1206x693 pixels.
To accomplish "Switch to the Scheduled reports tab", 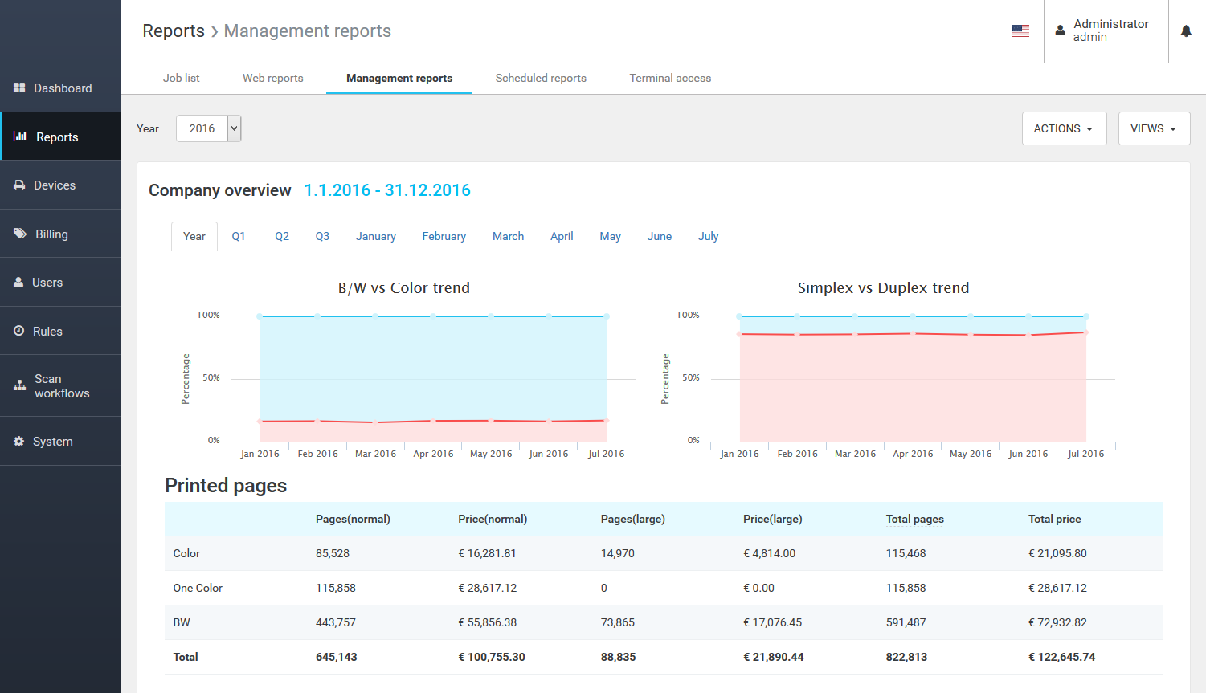I will coord(541,79).
